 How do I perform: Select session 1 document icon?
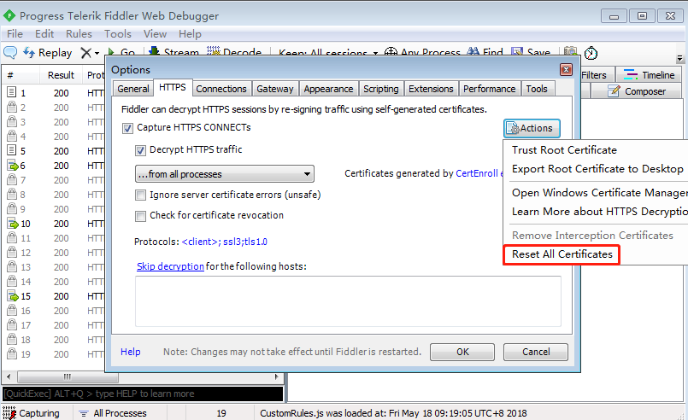pyautogui.click(x=12, y=92)
